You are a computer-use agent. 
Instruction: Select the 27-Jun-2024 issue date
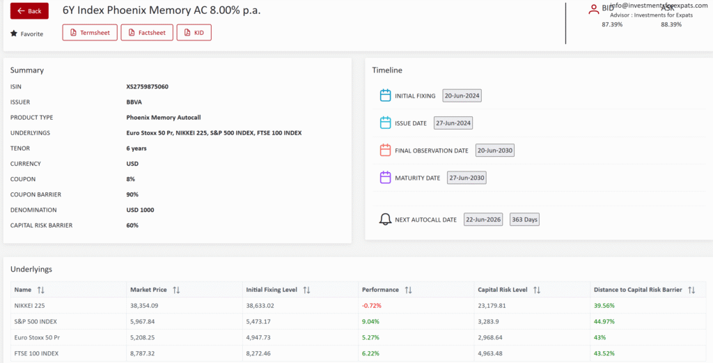453,123
